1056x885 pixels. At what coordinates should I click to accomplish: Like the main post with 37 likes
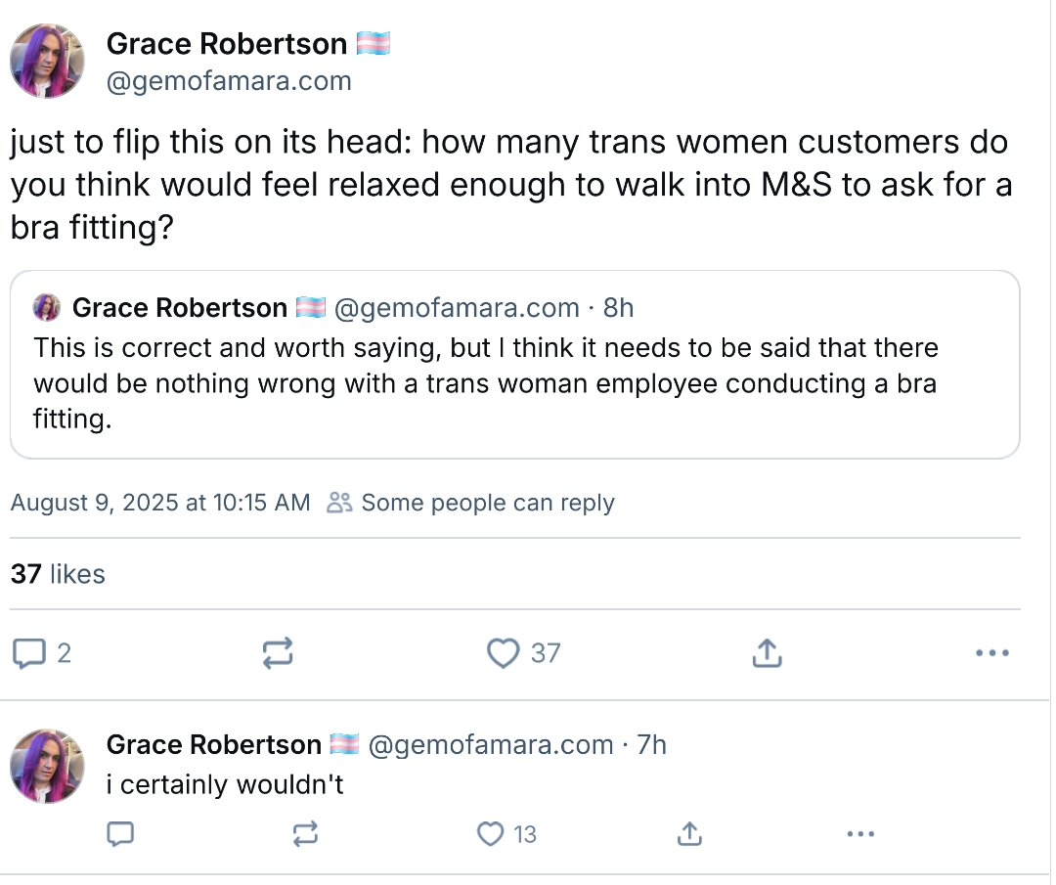click(x=504, y=653)
